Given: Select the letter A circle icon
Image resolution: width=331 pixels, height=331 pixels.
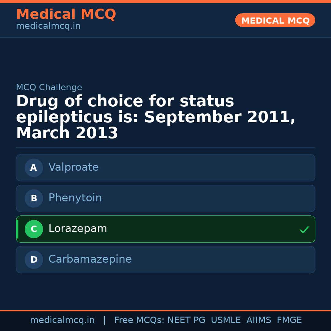Looking at the screenshot, I should click(34, 168).
